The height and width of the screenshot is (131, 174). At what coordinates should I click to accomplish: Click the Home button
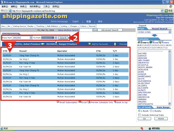coord(161,119)
